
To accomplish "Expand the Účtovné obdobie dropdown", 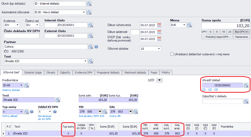I will click(159, 49).
